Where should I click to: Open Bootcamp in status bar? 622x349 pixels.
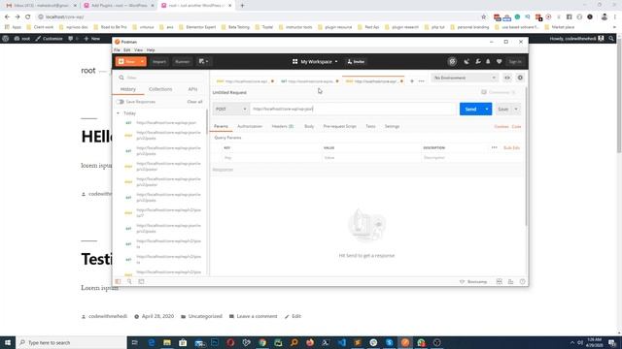(473, 282)
